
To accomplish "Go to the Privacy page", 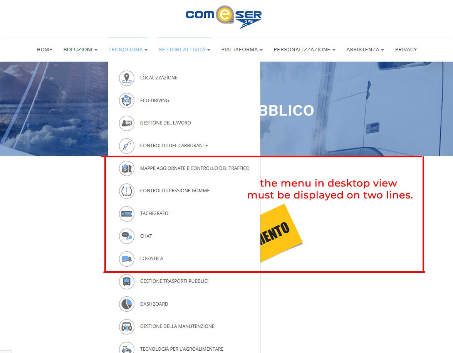I will (x=406, y=49).
